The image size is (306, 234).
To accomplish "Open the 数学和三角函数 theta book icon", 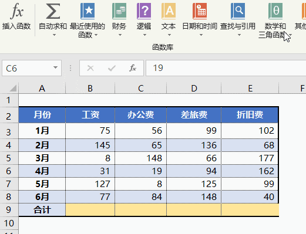I will pyautogui.click(x=275, y=11).
